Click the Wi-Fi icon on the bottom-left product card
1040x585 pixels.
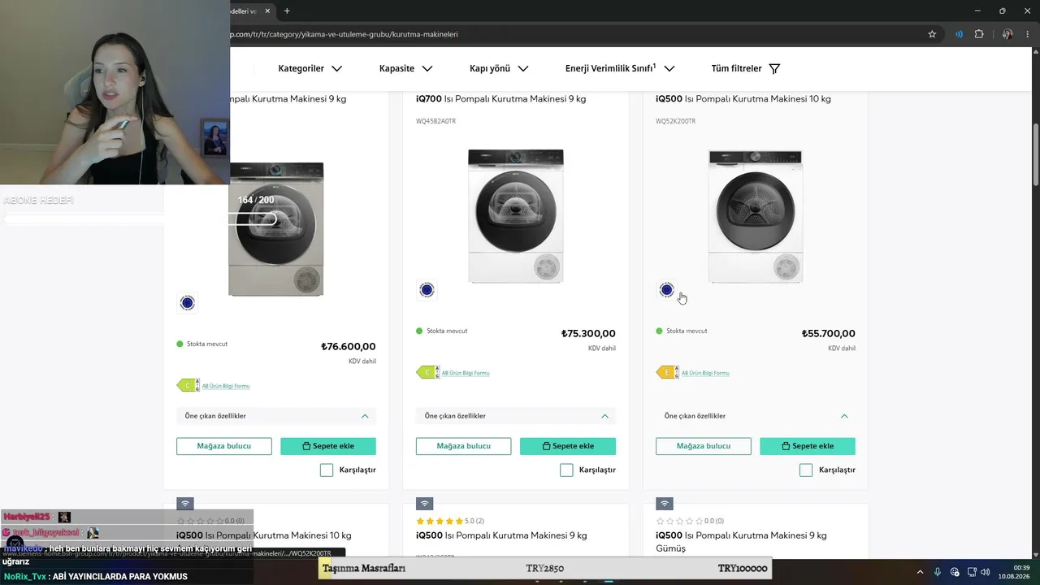coord(185,504)
